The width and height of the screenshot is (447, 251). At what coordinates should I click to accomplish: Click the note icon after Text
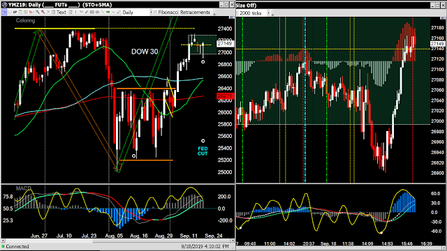click(x=71, y=12)
